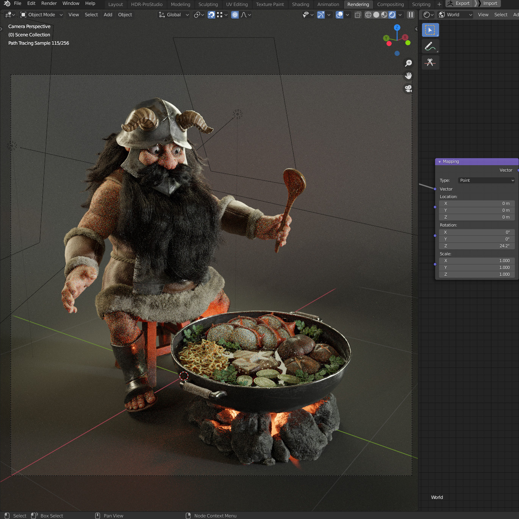Click the GoZ Import button
Screen dimensions: 519x519
(x=487, y=3)
